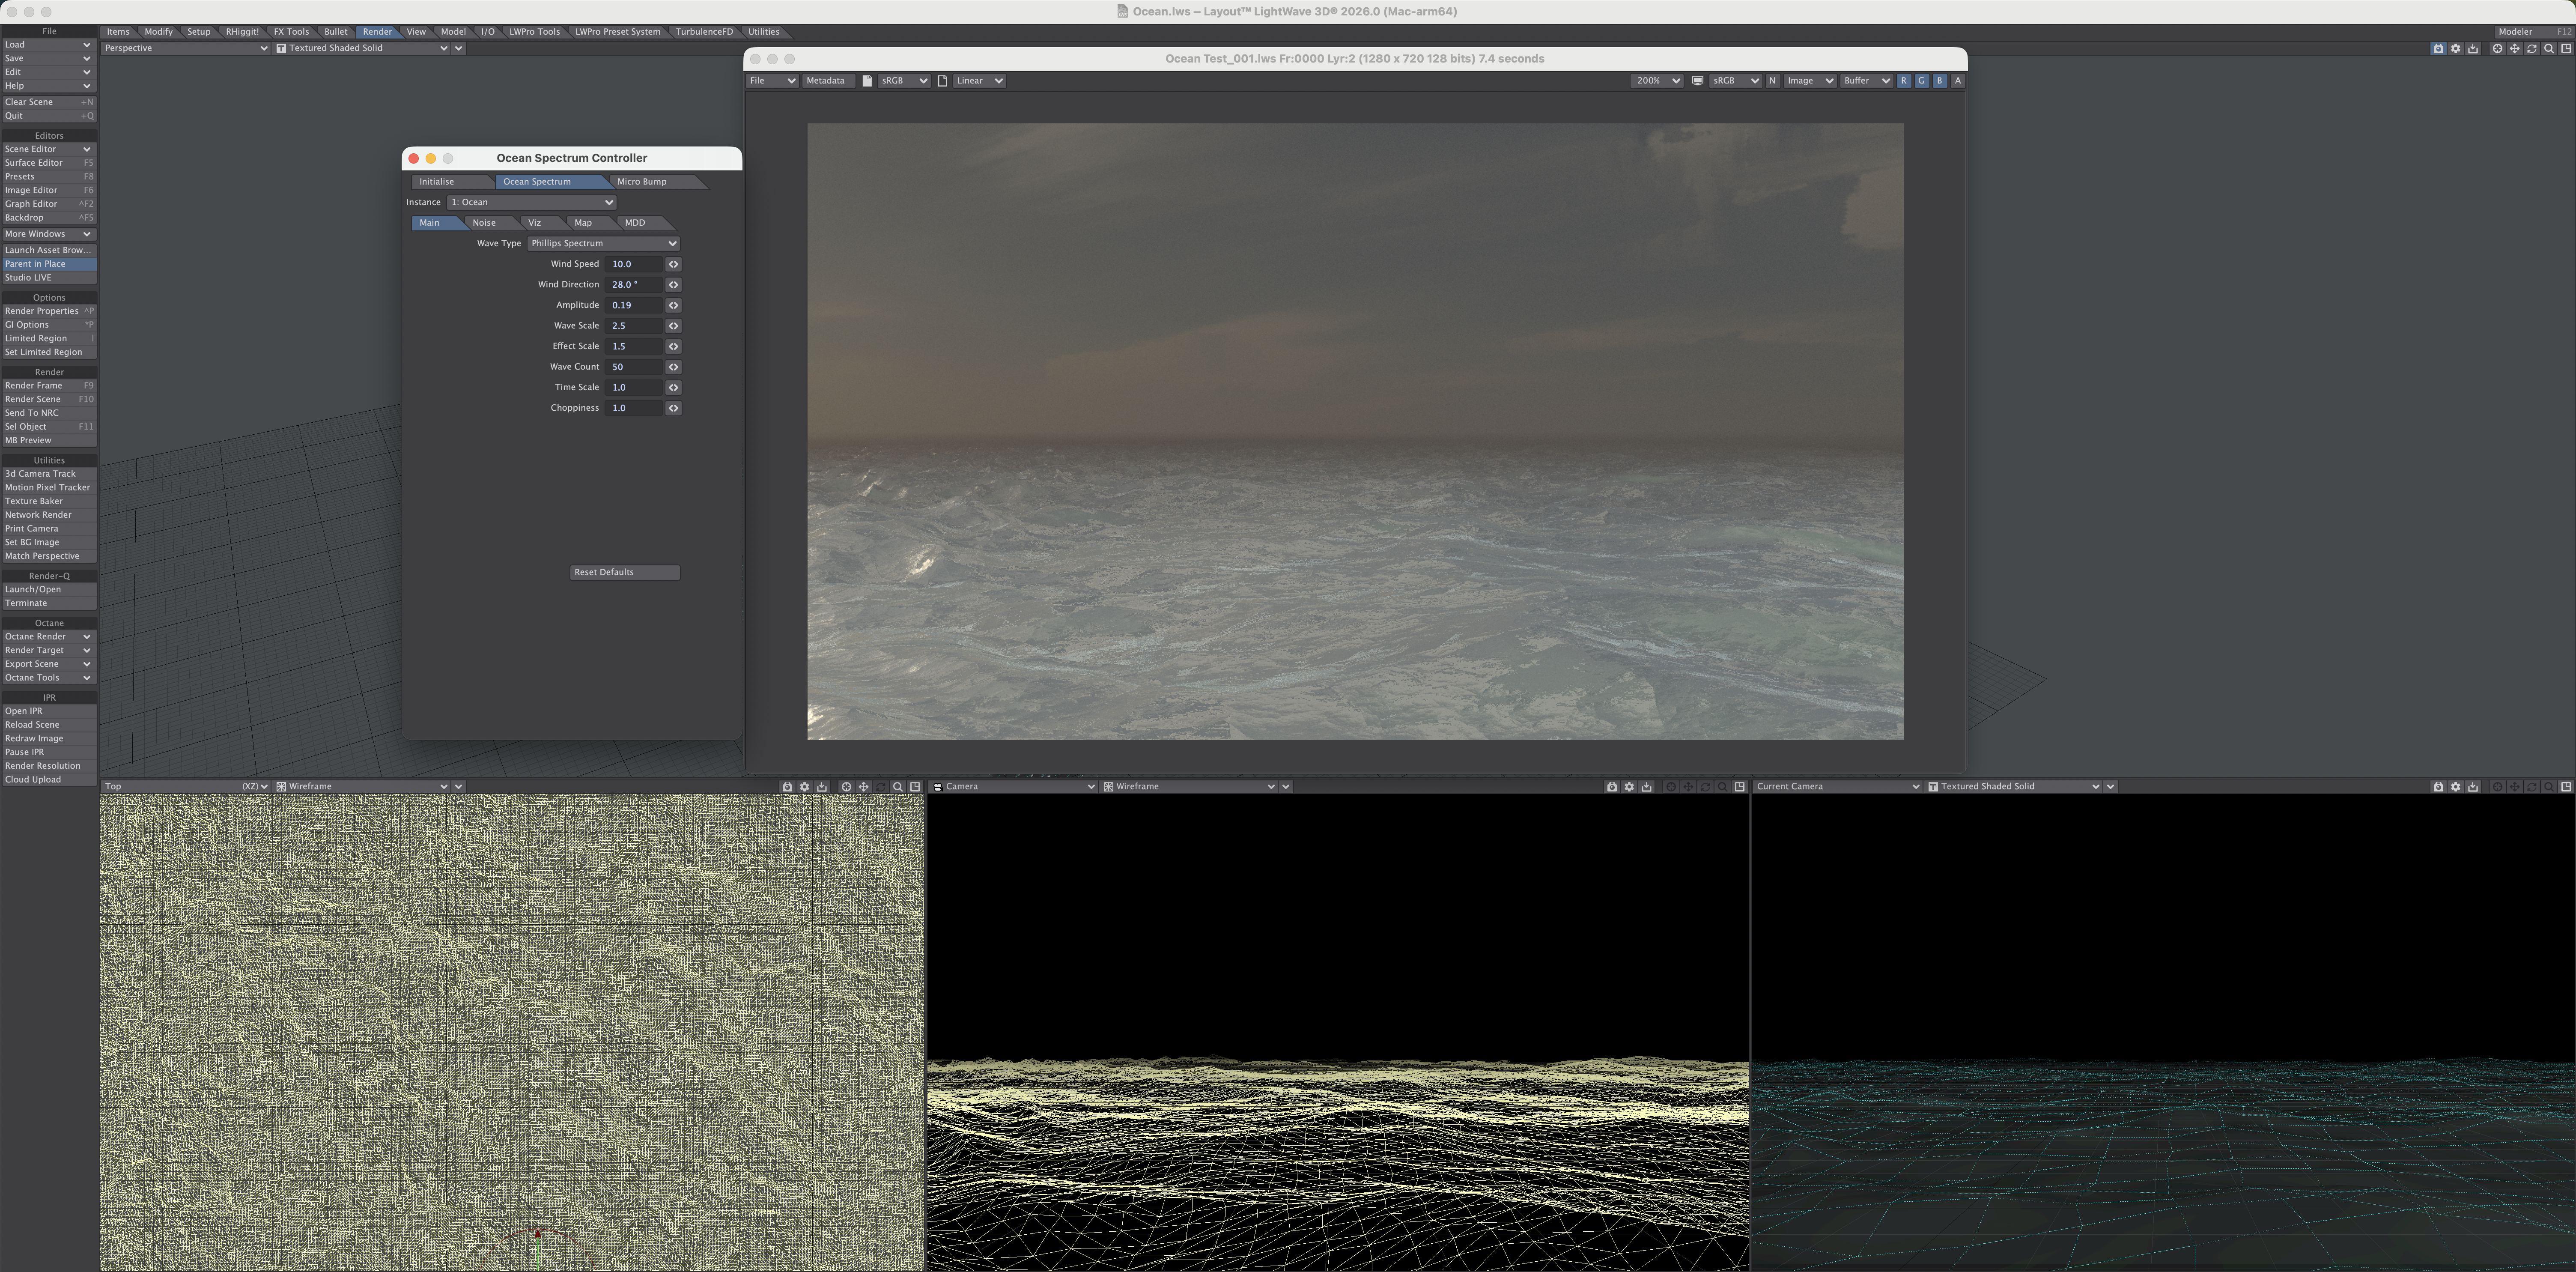Click center-target icon in Perspective viewport
Image resolution: width=2576 pixels, height=1272 pixels.
tap(2497, 48)
